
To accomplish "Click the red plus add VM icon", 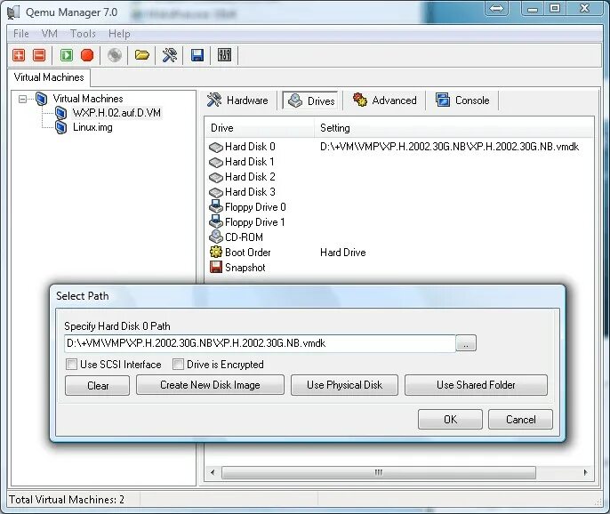I will (19, 55).
